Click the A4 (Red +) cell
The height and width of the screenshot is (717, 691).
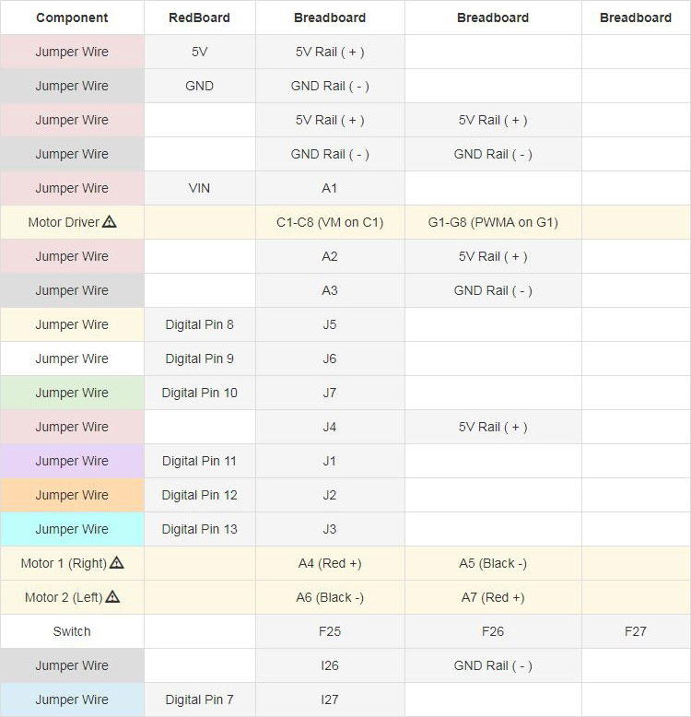coord(330,563)
